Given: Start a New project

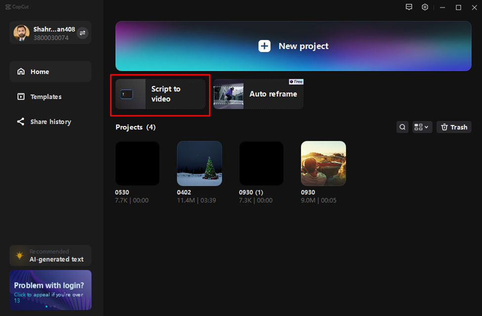Looking at the screenshot, I should pos(293,46).
